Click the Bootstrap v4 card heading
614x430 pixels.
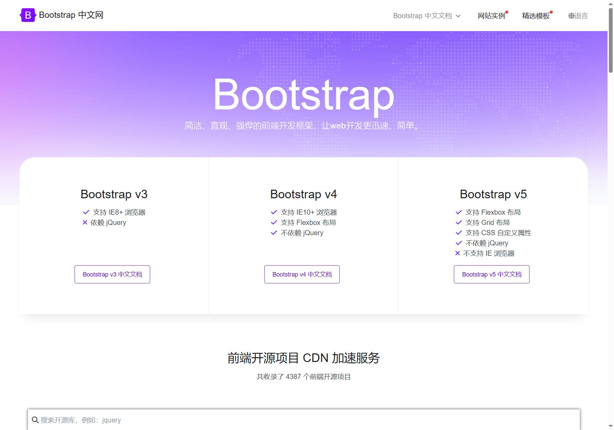(303, 194)
